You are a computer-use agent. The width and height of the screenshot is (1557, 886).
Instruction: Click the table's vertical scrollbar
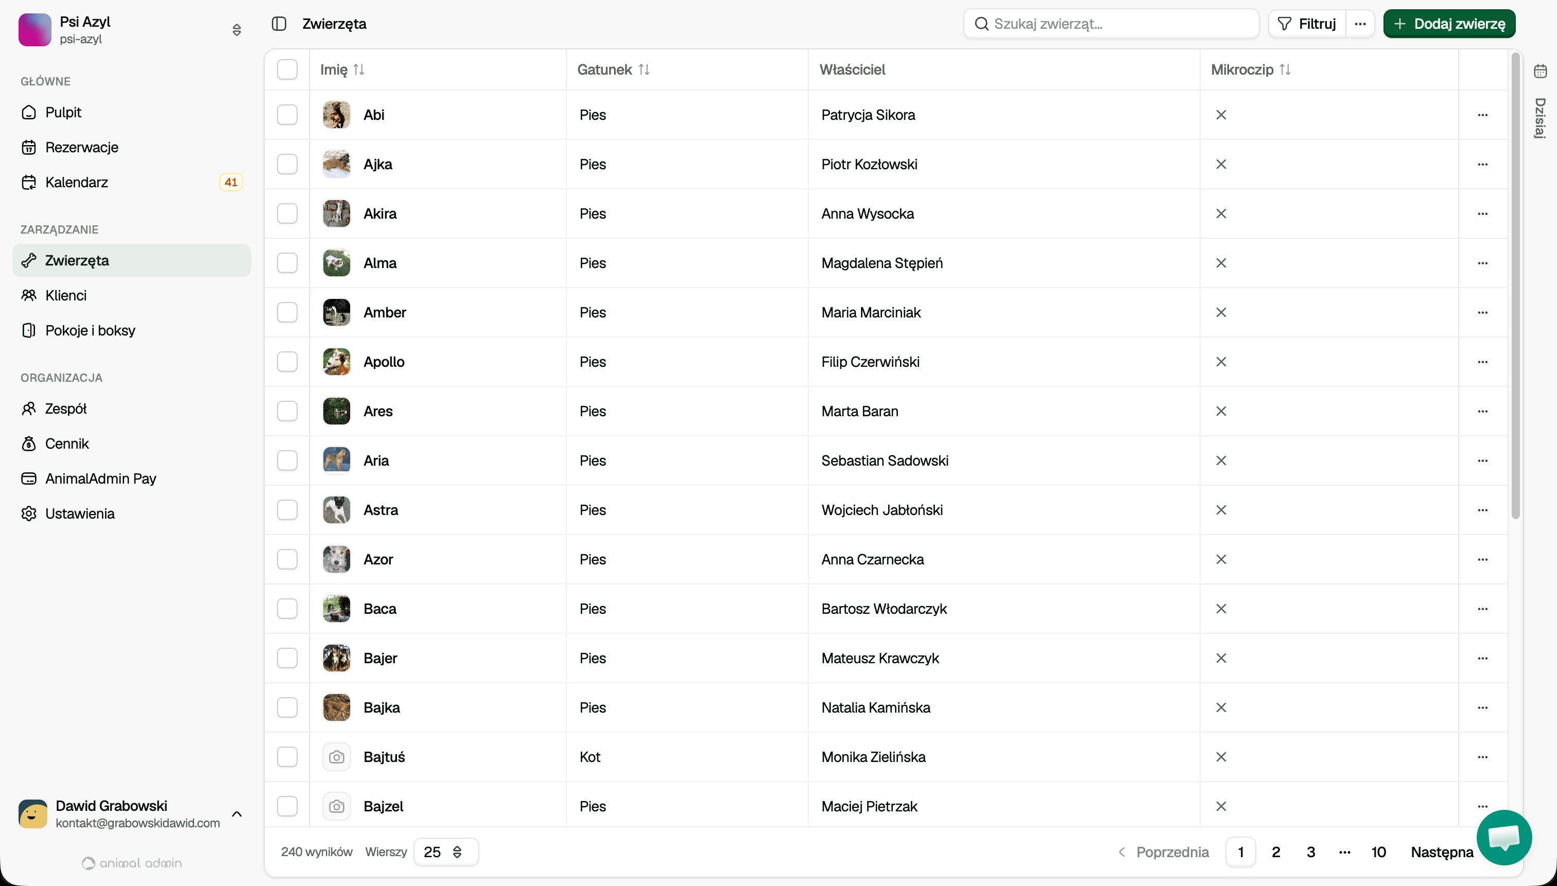coord(1516,286)
